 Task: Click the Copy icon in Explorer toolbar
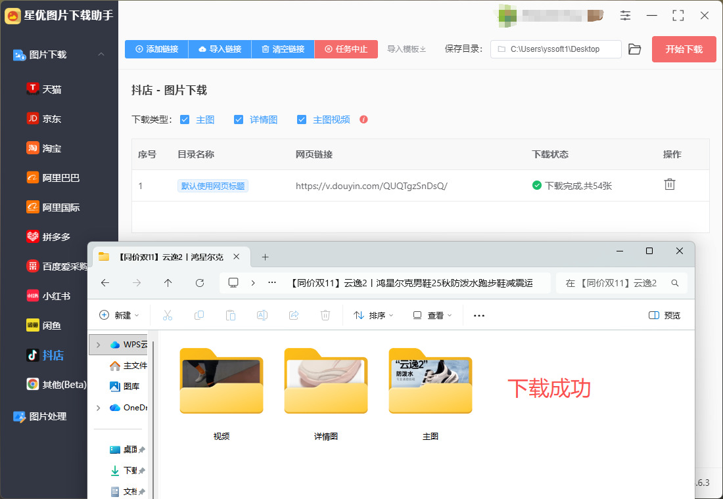(x=199, y=315)
